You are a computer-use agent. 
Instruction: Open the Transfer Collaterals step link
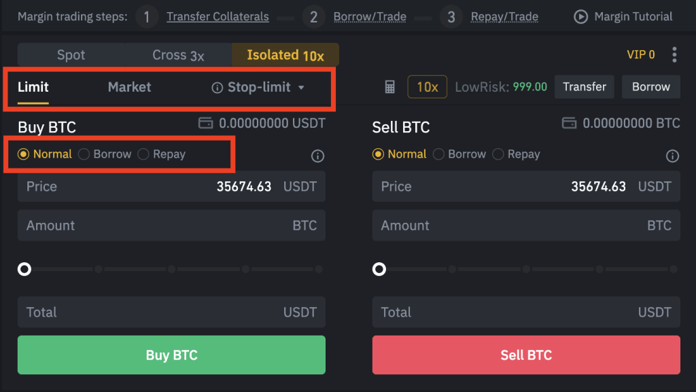pos(217,16)
